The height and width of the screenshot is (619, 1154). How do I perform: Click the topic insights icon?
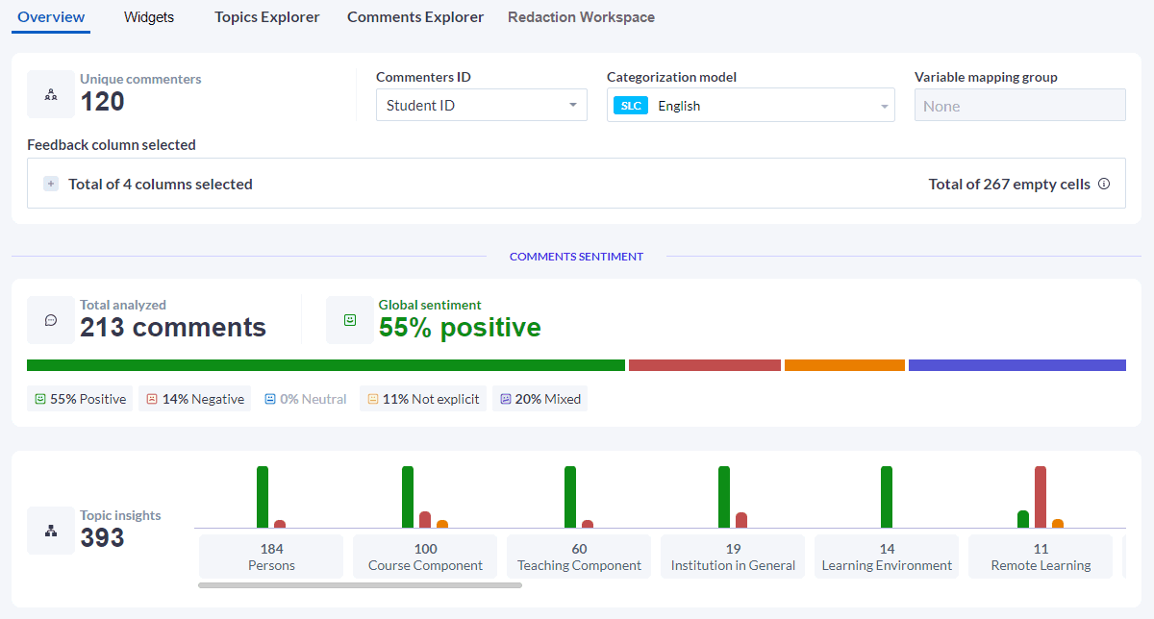[x=51, y=531]
